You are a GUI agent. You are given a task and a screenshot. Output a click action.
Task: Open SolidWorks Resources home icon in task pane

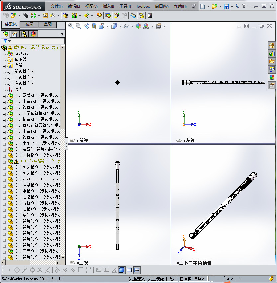(x=272, y=45)
